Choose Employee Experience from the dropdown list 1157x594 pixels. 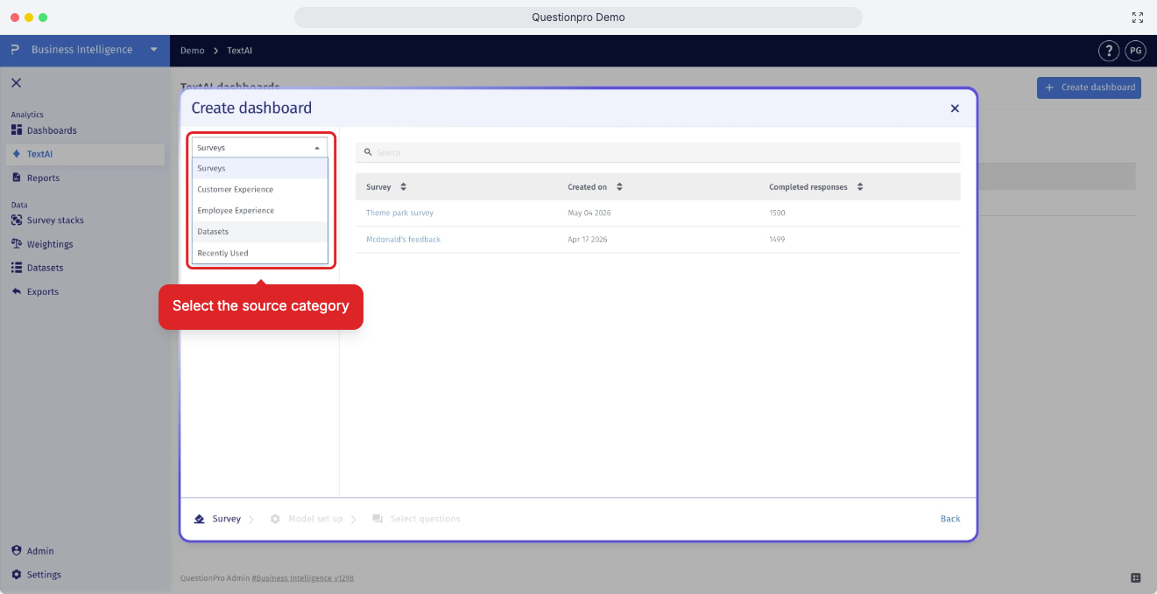click(x=260, y=211)
